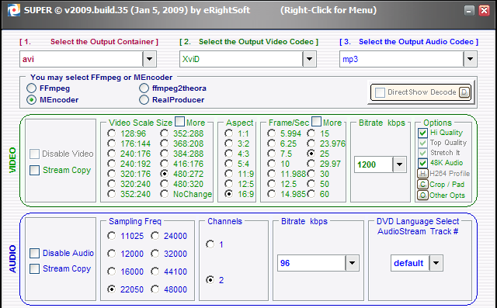Select 44100 sampling frequency
Screen dimensions: 497x308
click(x=155, y=272)
